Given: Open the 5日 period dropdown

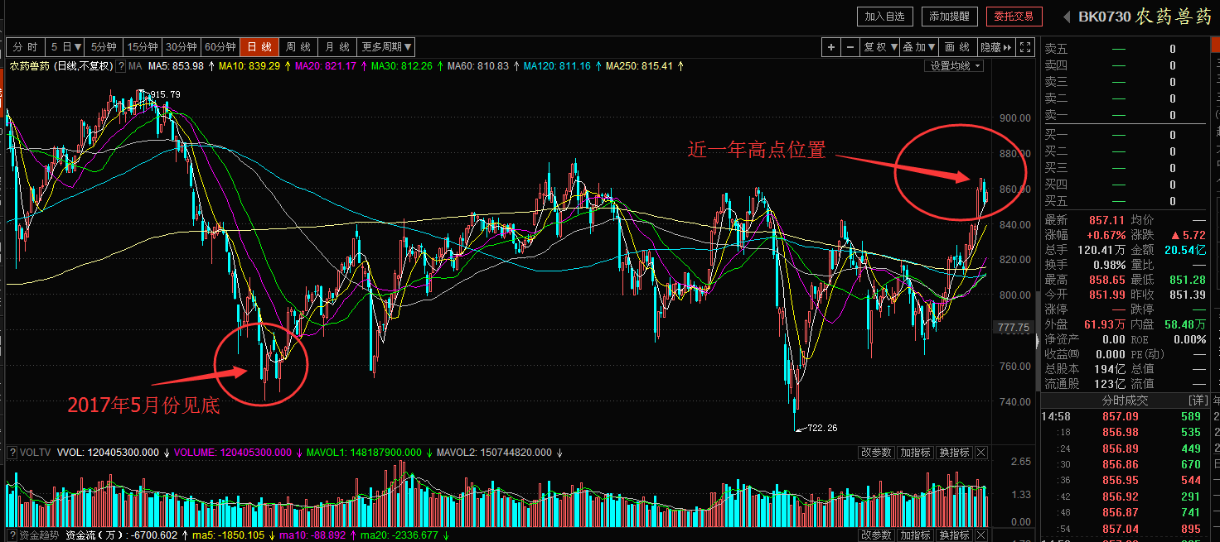Looking at the screenshot, I should pos(65,47).
